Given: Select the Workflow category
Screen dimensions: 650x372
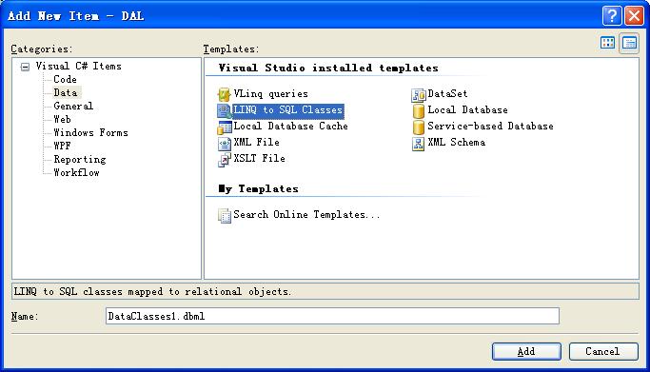Looking at the screenshot, I should pyautogui.click(x=76, y=172).
